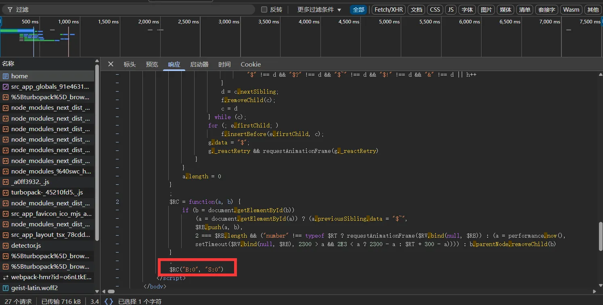The image size is (603, 305).
Task: Switch to the 预览 preview tab
Action: click(x=152, y=65)
